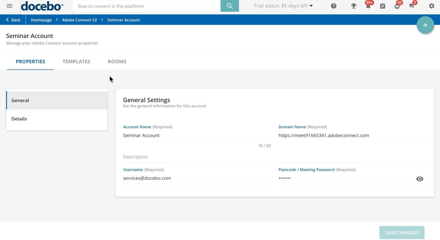The width and height of the screenshot is (440, 240).
Task: Click the magnifier search button
Action: [230, 6]
